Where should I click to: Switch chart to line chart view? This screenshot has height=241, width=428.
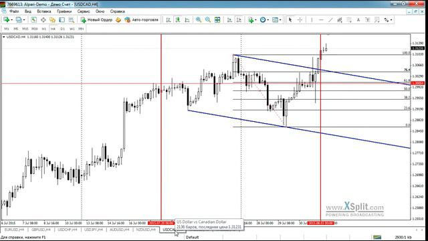click(x=187, y=19)
